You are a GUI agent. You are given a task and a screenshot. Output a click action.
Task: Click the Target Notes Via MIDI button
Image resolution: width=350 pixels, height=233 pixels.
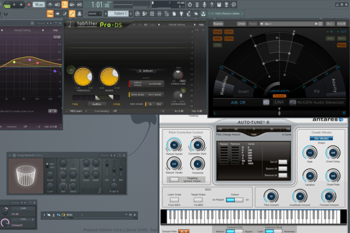click(198, 200)
